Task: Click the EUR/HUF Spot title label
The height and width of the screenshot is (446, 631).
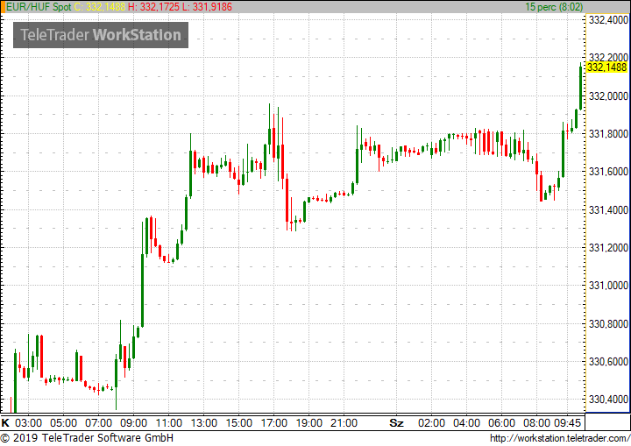Action: (x=39, y=7)
